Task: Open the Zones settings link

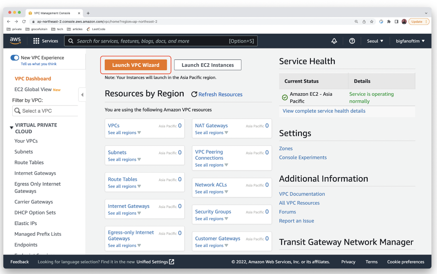Action: coord(286,149)
